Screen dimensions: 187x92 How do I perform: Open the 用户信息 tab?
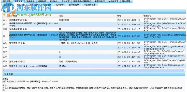point(7,2)
